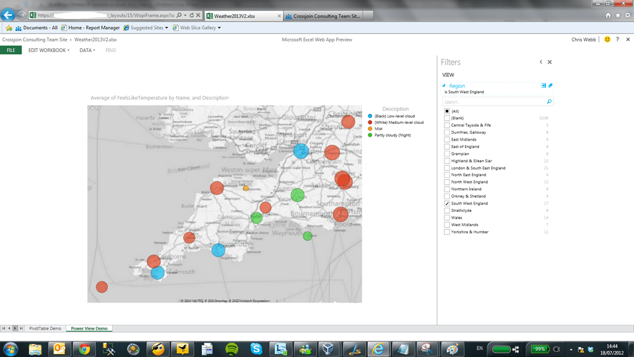Open advanced filter mode for Region
The width and height of the screenshot is (634, 357).
tap(544, 86)
